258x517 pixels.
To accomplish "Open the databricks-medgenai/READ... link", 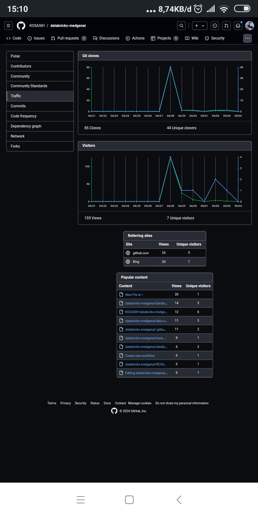I will pos(145,364).
